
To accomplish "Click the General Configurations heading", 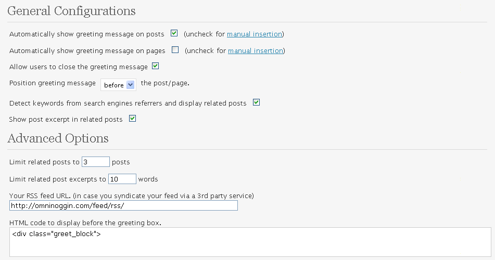I will click(71, 11).
